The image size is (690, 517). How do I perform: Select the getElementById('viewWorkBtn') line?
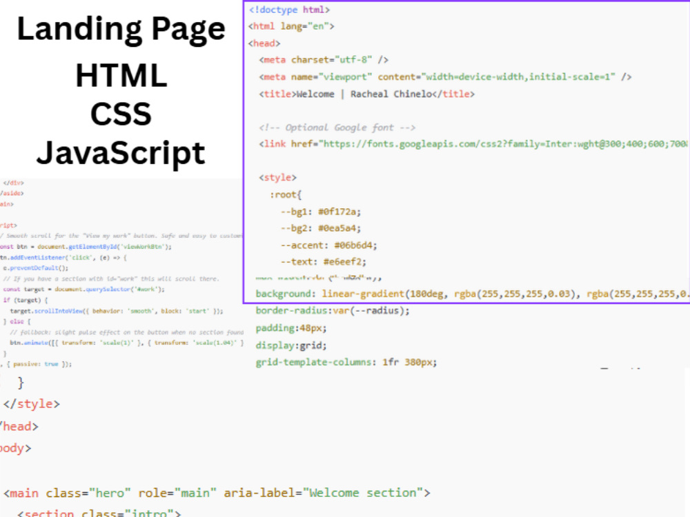[86, 247]
